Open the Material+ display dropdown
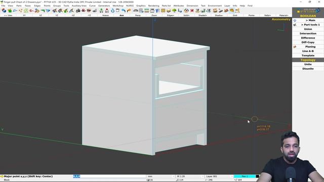324x182 pixels. click(283, 16)
